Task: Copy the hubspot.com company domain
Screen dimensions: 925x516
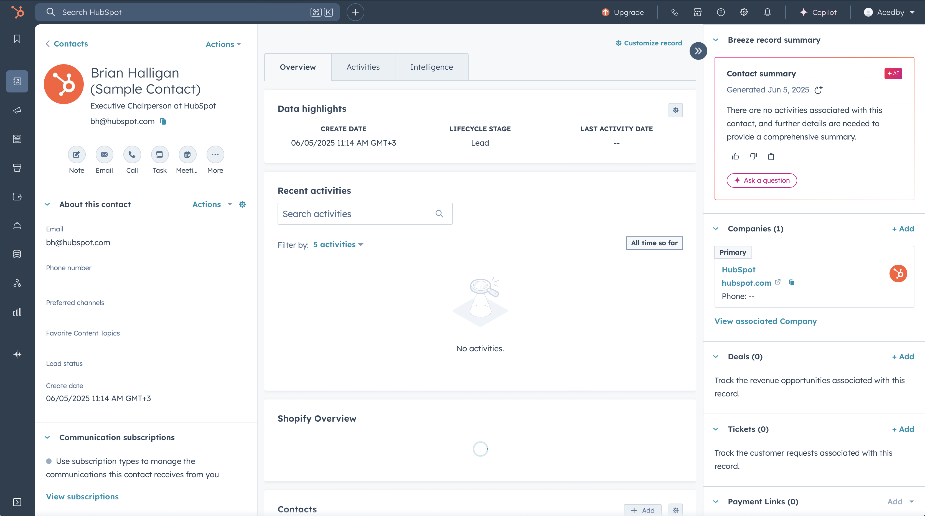Action: pyautogui.click(x=791, y=283)
